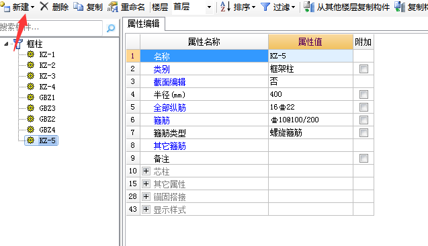Tick the 附加 checkbox for 类别
Viewport: 428px width, 246px height.
click(x=363, y=69)
